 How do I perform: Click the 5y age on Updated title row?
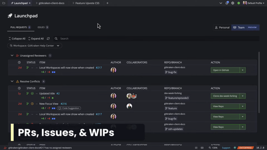(19, 93)
